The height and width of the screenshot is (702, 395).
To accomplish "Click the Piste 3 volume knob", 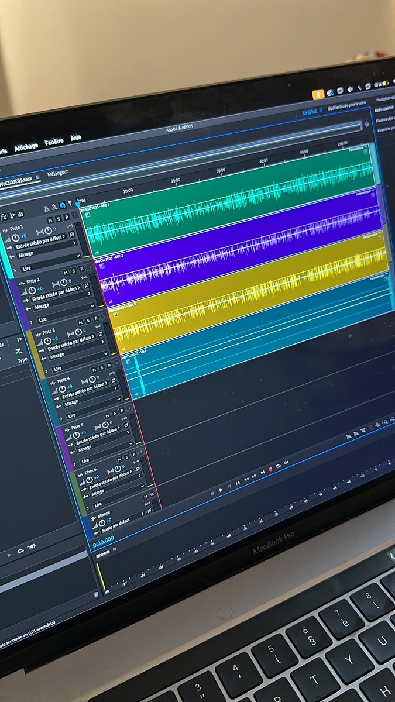I will (x=47, y=340).
